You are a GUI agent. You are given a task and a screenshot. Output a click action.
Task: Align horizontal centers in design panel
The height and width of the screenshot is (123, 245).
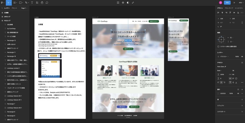pyautogui.click(x=222, y=13)
